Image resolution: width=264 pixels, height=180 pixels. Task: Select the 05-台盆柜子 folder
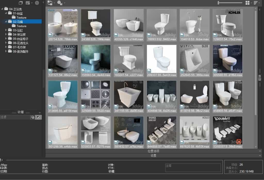coord(21,39)
